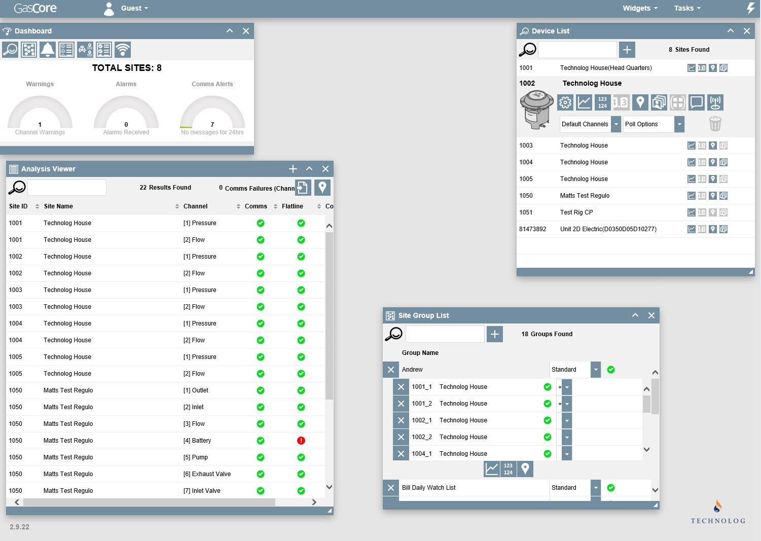Click the magnifier search icon in Device List
Viewport: 761px width, 541px height.
click(527, 50)
